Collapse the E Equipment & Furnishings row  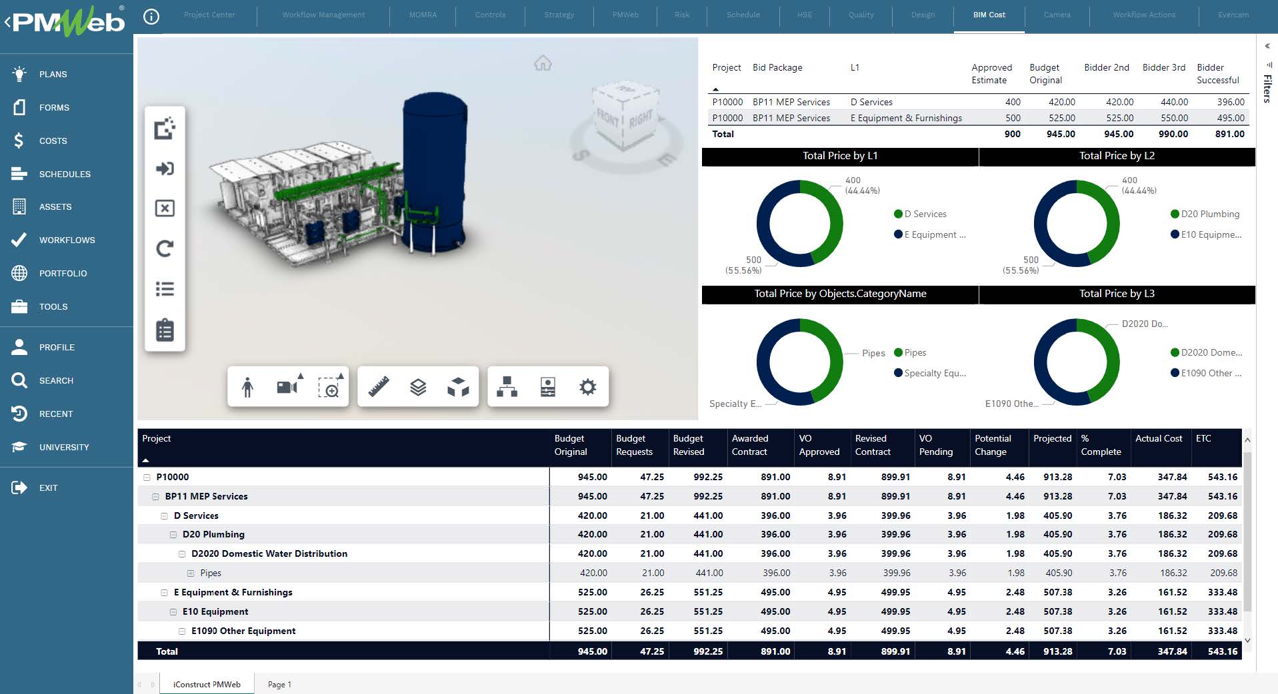(165, 592)
